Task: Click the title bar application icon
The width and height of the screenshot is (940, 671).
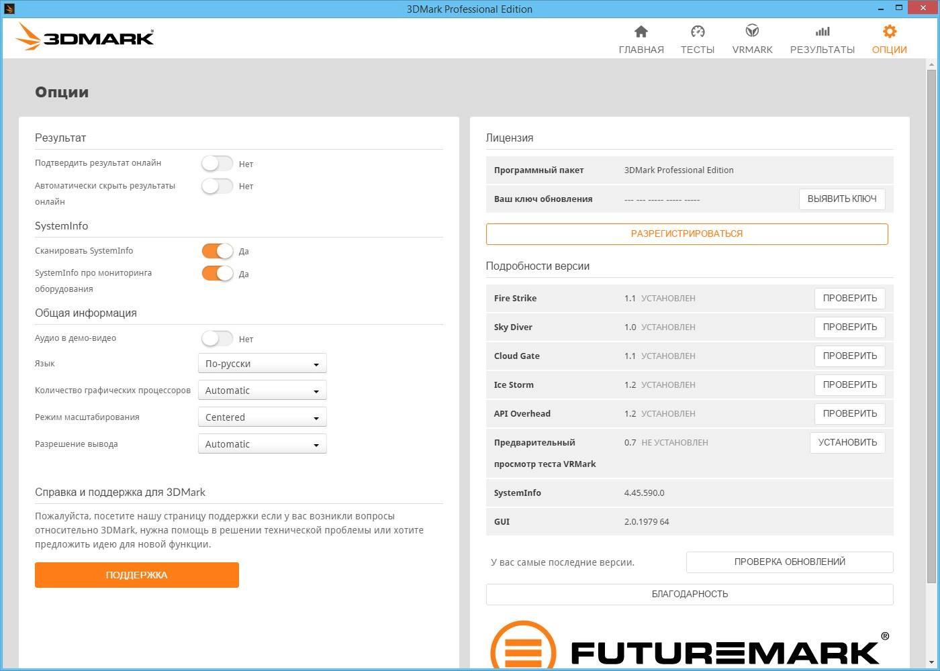Action: pyautogui.click(x=9, y=9)
